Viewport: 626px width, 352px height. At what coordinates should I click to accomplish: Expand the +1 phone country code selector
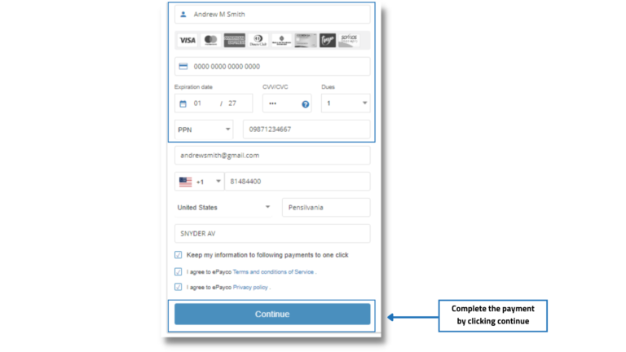pyautogui.click(x=200, y=182)
